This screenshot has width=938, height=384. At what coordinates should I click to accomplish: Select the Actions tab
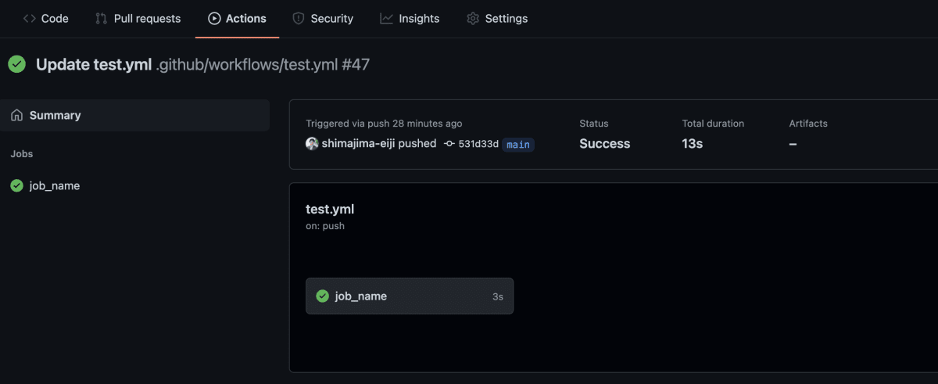(238, 18)
